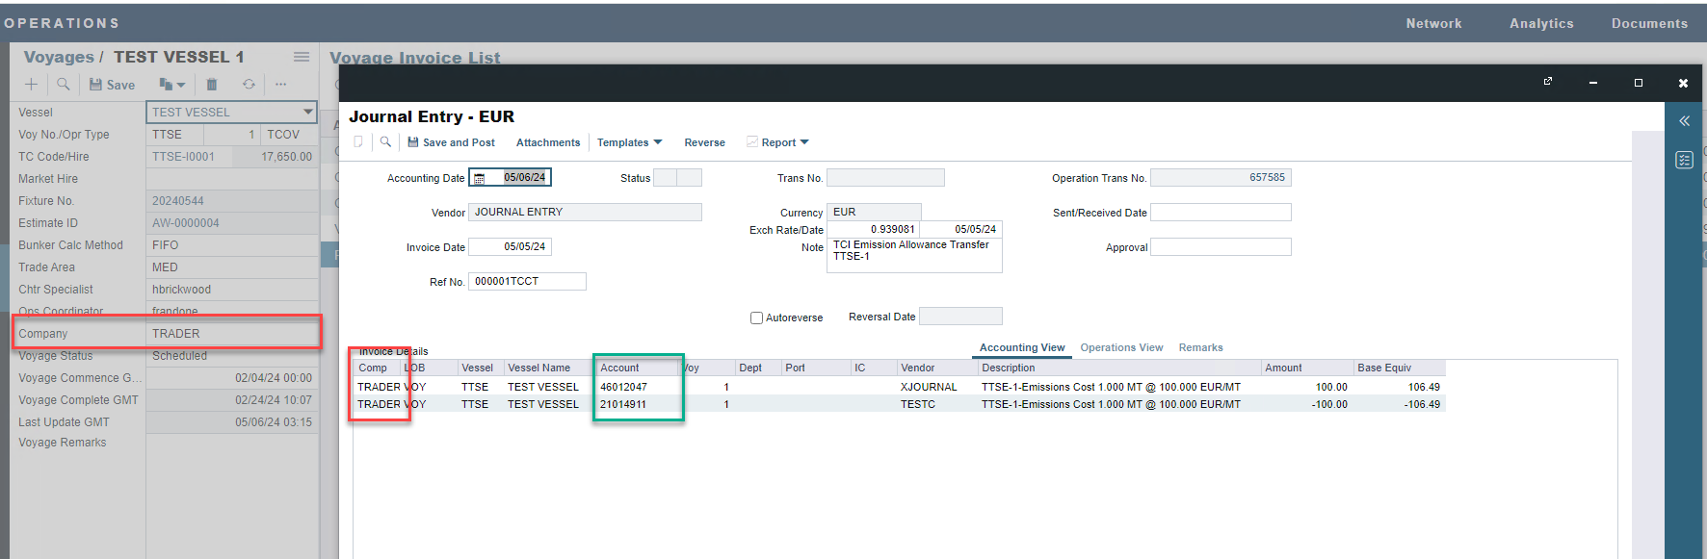The height and width of the screenshot is (559, 1707).
Task: Open the Voyages hamburger menu
Action: click(302, 57)
